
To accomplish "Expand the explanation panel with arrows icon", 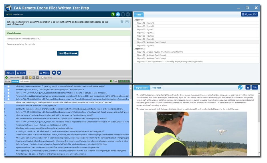I will tap(240, 88).
